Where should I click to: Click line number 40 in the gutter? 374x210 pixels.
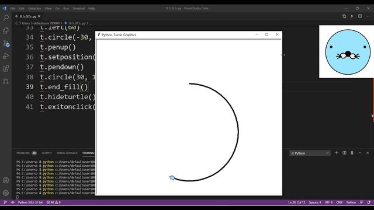(x=30, y=97)
